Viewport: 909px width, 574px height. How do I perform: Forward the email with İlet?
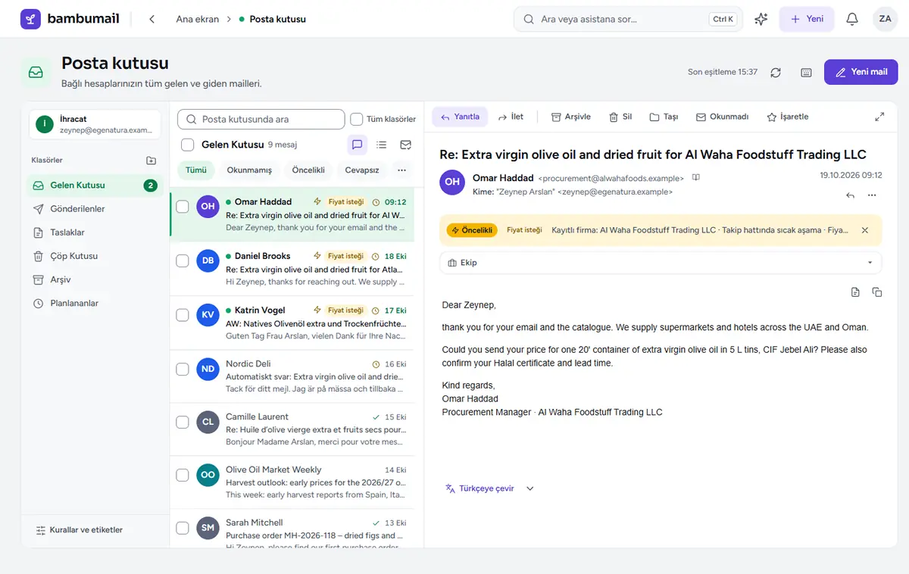[511, 117]
